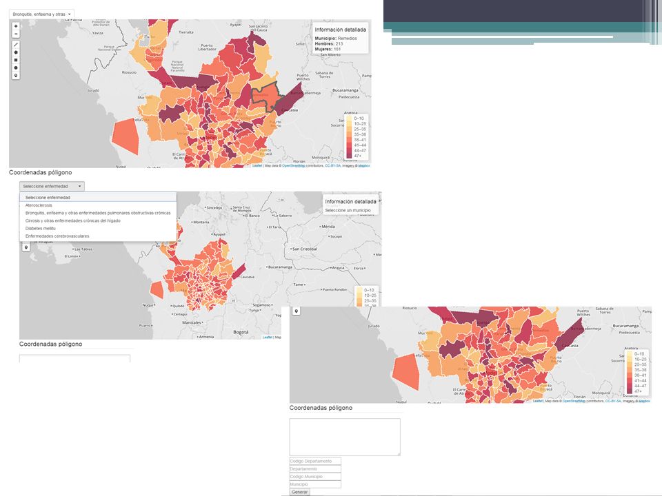Select the draw circle tool
The width and height of the screenshot is (662, 496).
click(16, 68)
